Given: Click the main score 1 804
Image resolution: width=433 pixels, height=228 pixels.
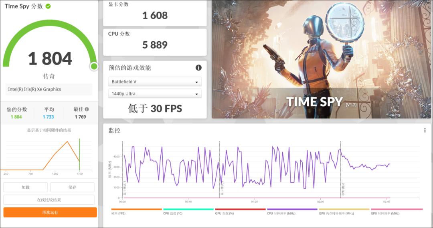Looking at the screenshot, I should (50, 59).
